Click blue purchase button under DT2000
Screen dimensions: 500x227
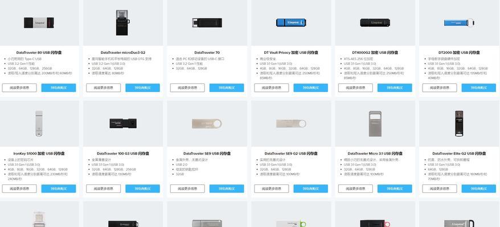478,88
